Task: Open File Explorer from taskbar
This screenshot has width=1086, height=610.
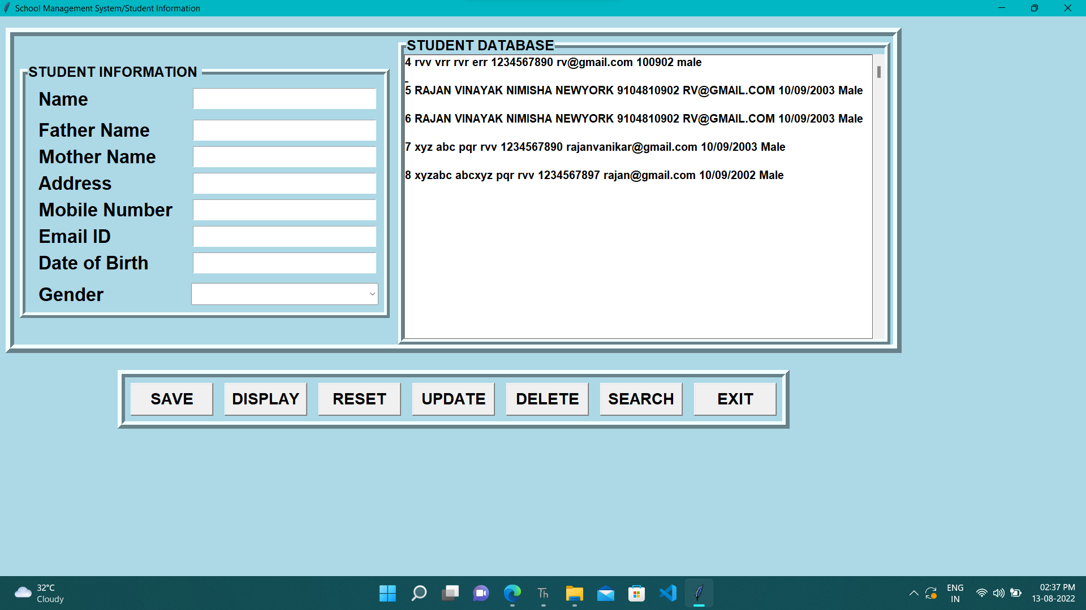Action: pos(574,593)
